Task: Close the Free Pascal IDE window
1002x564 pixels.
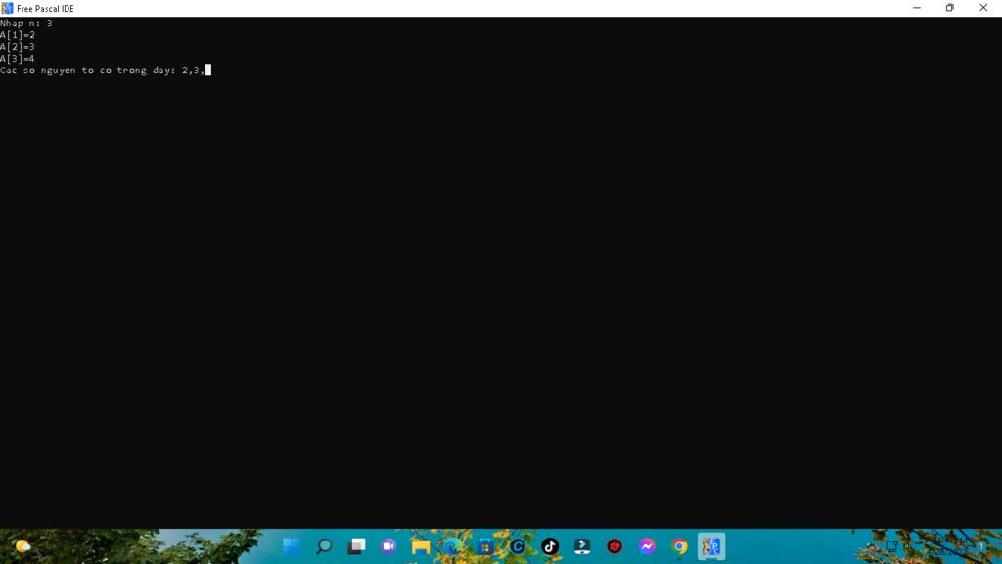Action: tap(983, 8)
